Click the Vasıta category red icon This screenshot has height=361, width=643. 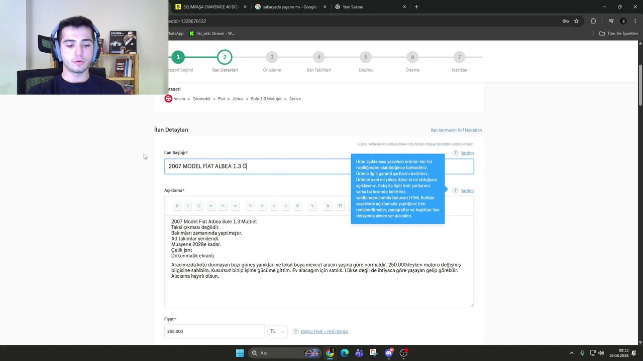pyautogui.click(x=168, y=99)
